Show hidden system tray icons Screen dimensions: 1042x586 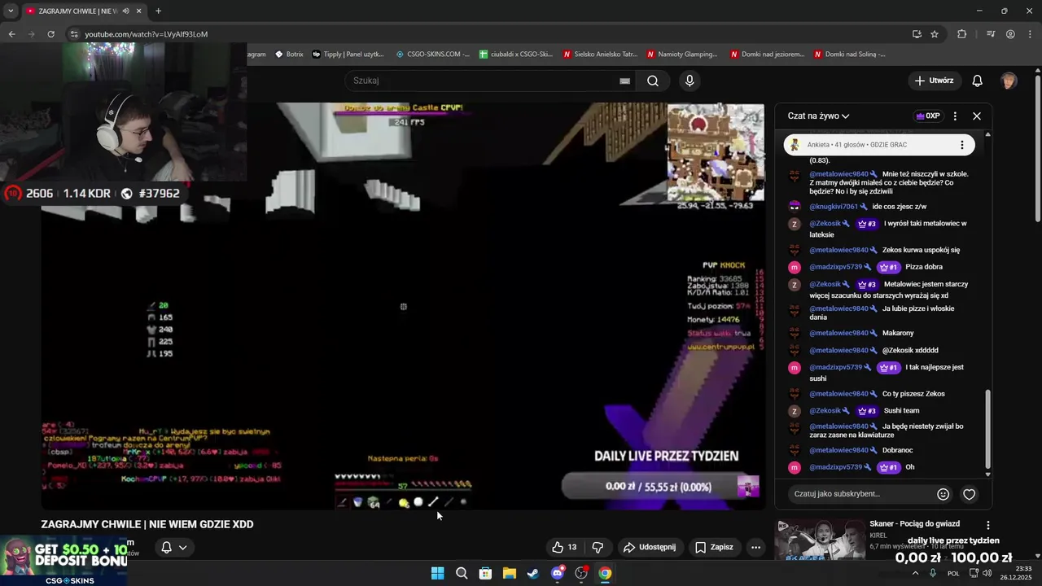(915, 573)
